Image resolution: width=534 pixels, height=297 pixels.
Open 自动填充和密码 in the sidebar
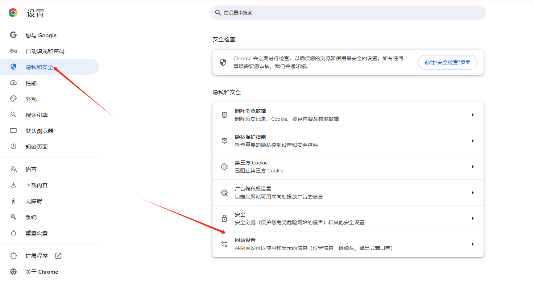point(49,51)
